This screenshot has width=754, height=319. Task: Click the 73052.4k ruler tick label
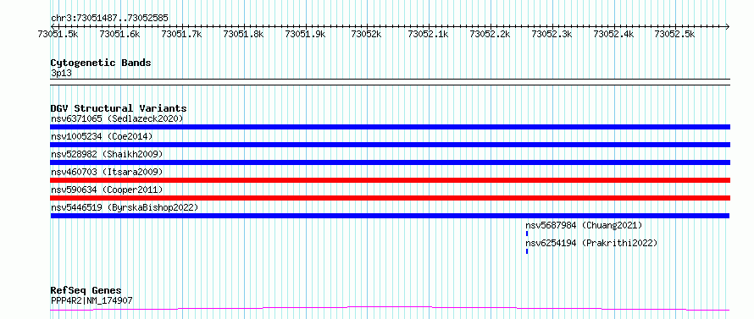tap(613, 34)
